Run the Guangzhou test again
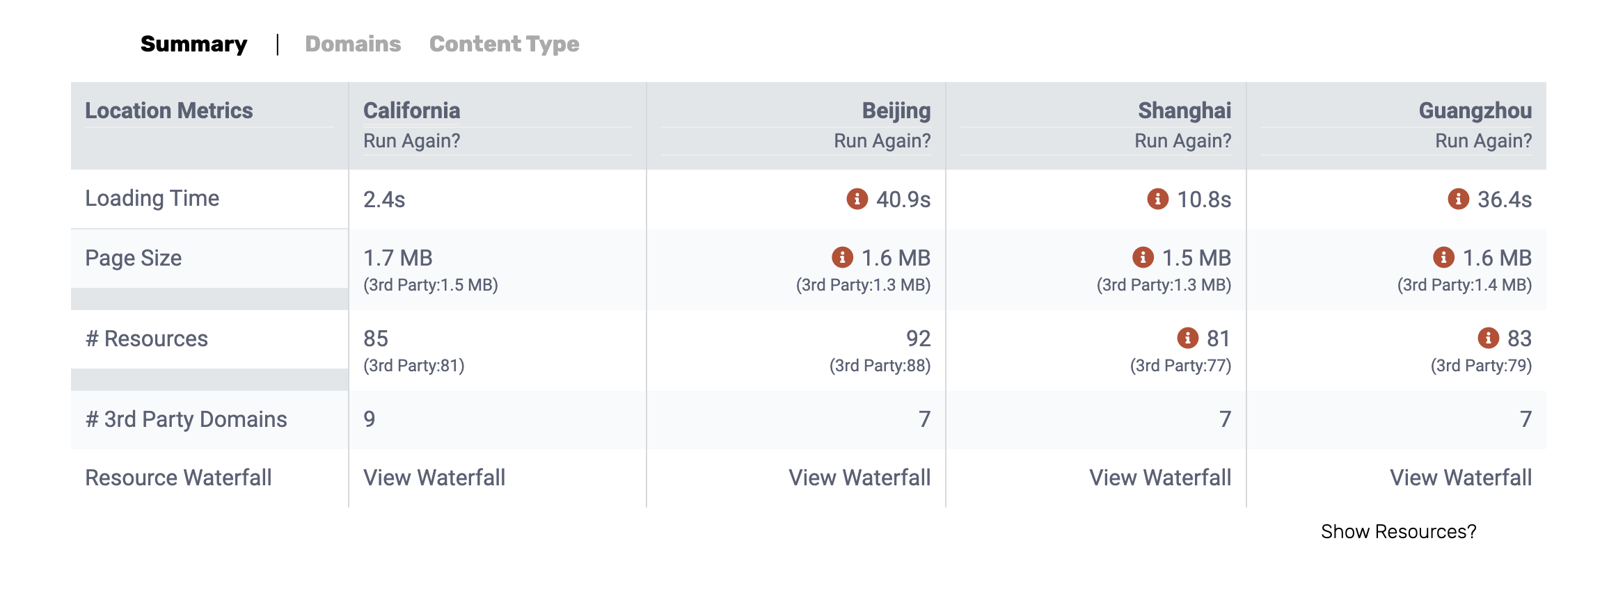 [1483, 140]
